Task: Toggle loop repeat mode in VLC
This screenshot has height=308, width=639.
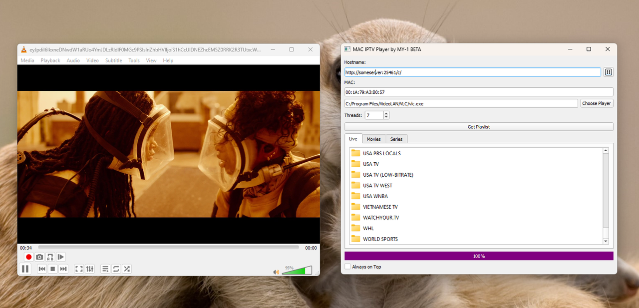Action: pyautogui.click(x=116, y=269)
